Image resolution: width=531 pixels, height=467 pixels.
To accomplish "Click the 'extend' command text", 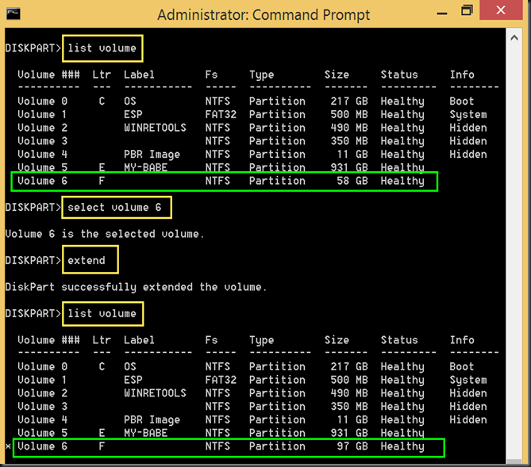I will coord(87,260).
